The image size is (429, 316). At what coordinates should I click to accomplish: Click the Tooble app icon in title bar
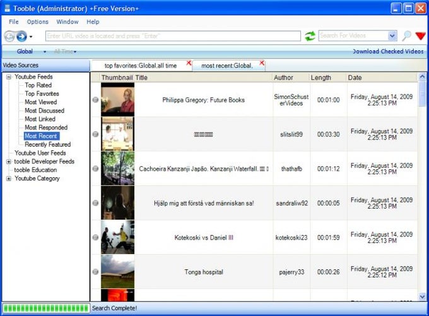7,8
